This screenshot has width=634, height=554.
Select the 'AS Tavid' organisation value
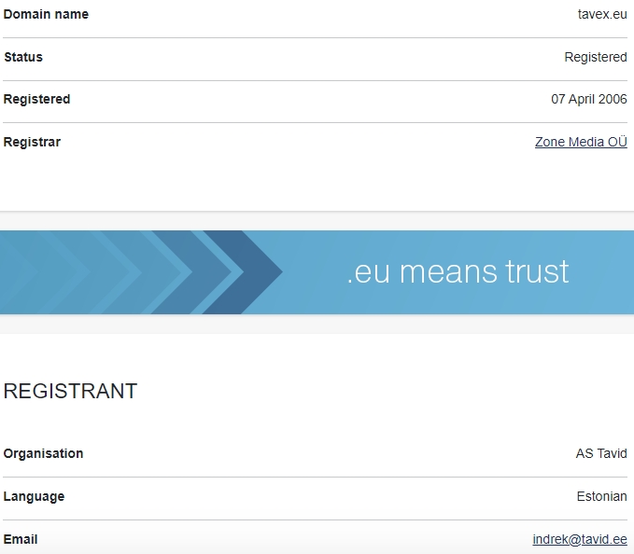[x=601, y=453]
